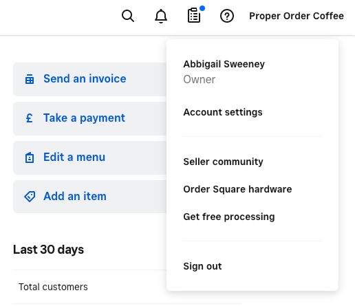Select Seller community in the menu
Viewport: 355px width, 306px height.
coord(223,162)
